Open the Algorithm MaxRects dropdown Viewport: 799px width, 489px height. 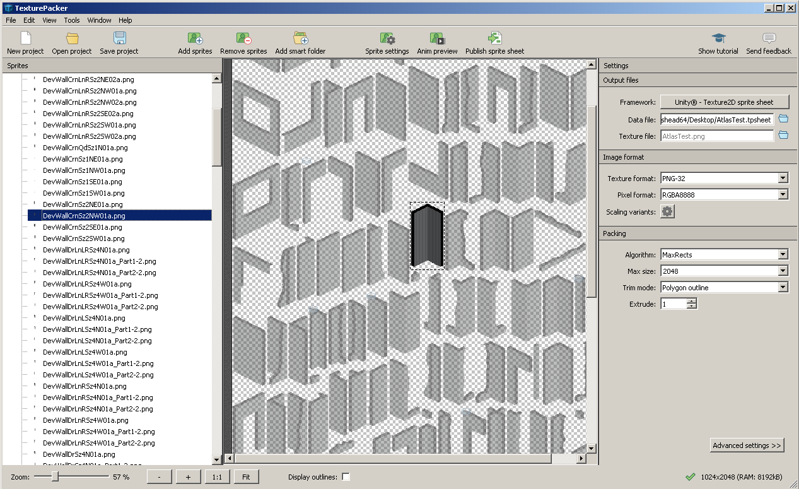(724, 255)
